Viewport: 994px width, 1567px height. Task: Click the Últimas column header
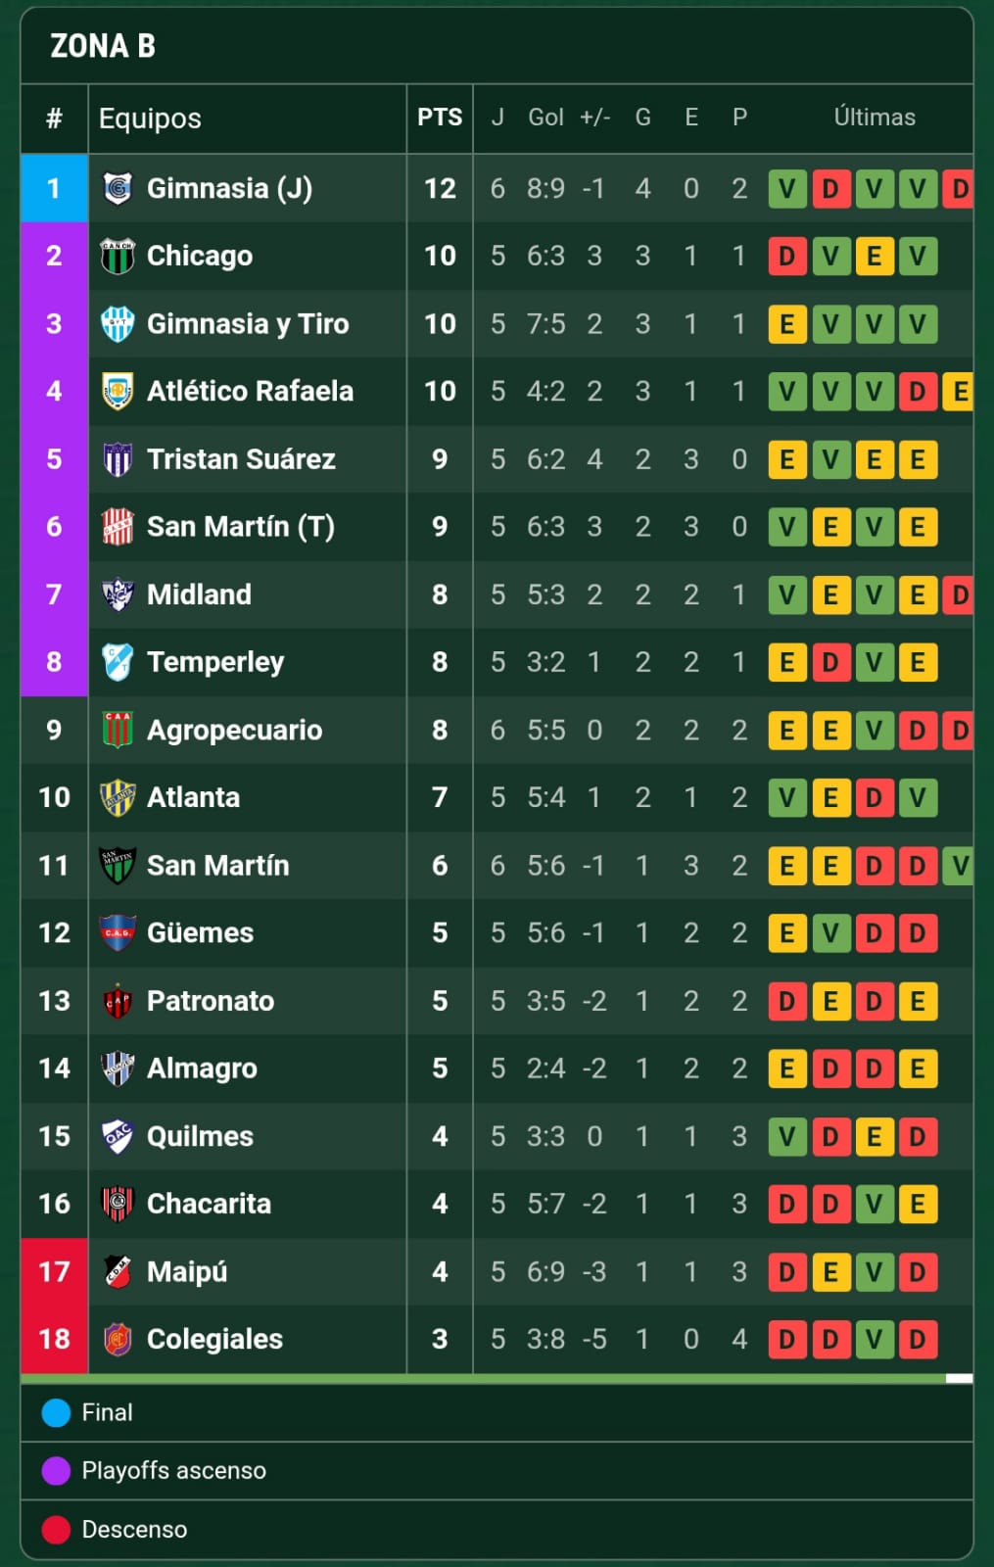875,118
